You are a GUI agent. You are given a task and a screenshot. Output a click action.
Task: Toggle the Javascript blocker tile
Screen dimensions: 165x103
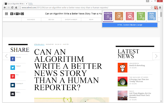[x=108, y=16]
